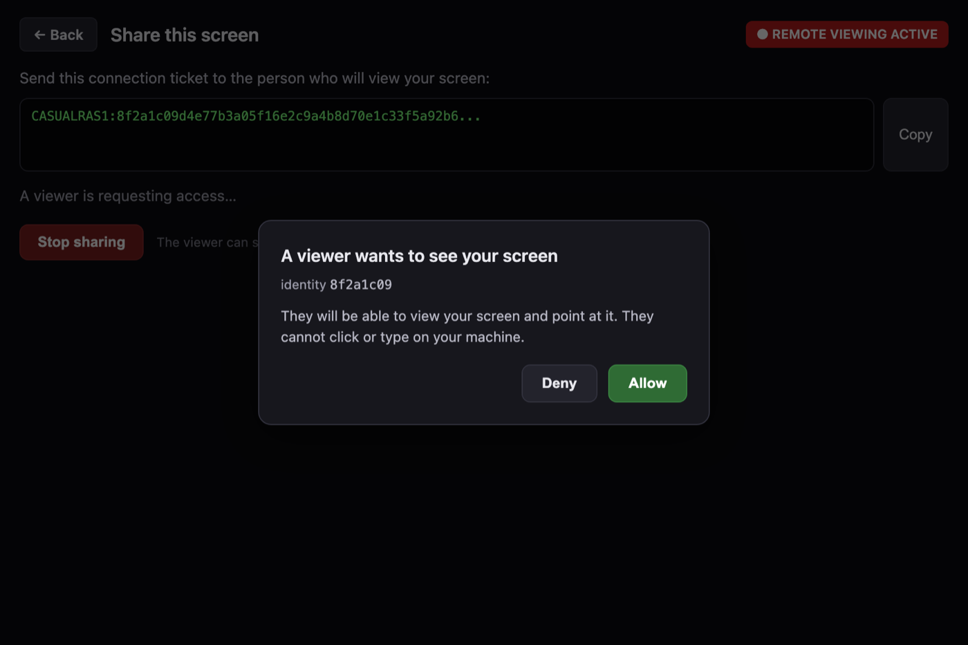
Task: Copy the connection ticket
Action: pyautogui.click(x=915, y=134)
